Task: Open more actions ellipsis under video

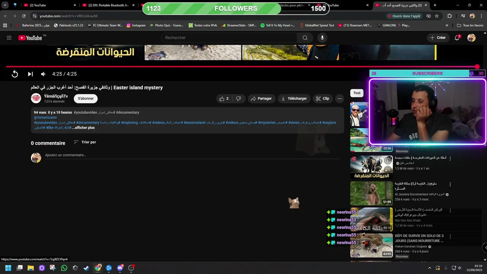Action: click(x=340, y=99)
